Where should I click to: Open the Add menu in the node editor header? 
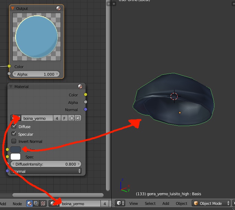[x=3, y=204]
